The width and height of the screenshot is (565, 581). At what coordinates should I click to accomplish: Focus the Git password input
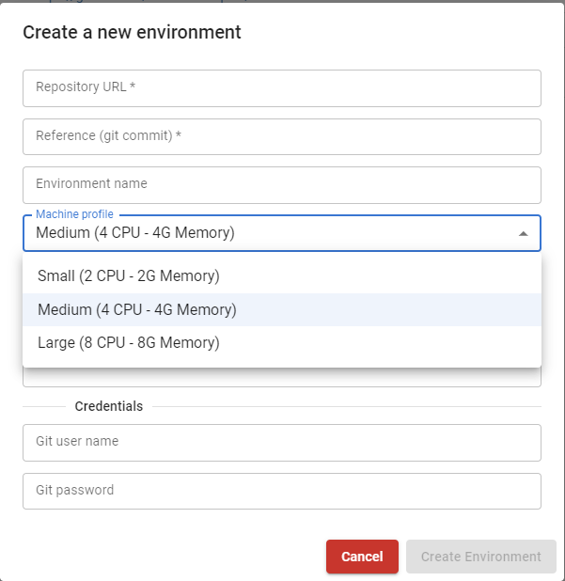(282, 491)
